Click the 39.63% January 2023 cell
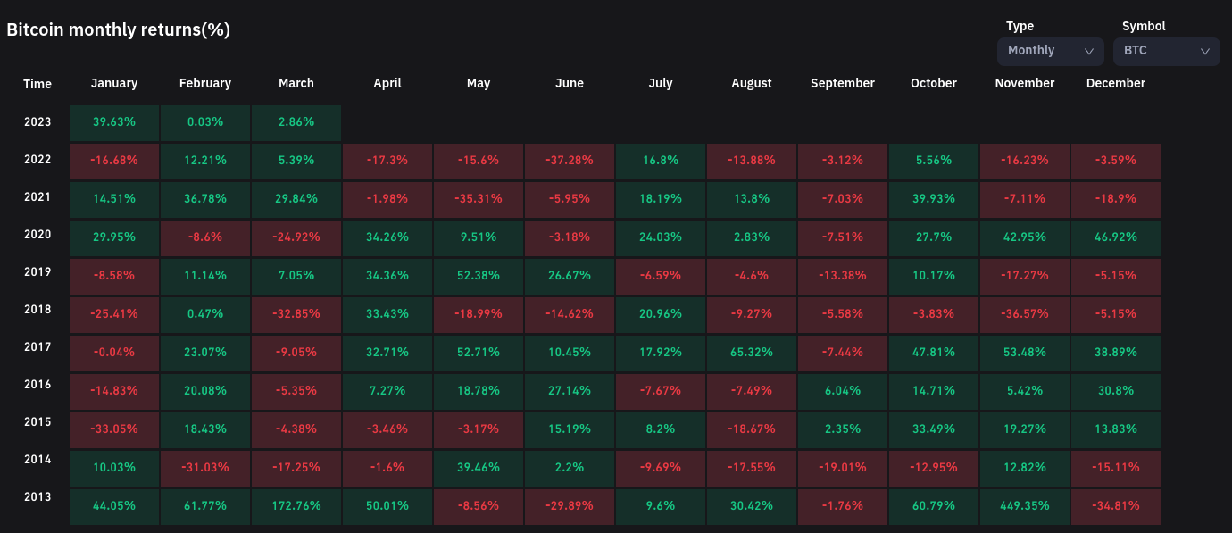This screenshot has height=533, width=1232. pyautogui.click(x=114, y=122)
